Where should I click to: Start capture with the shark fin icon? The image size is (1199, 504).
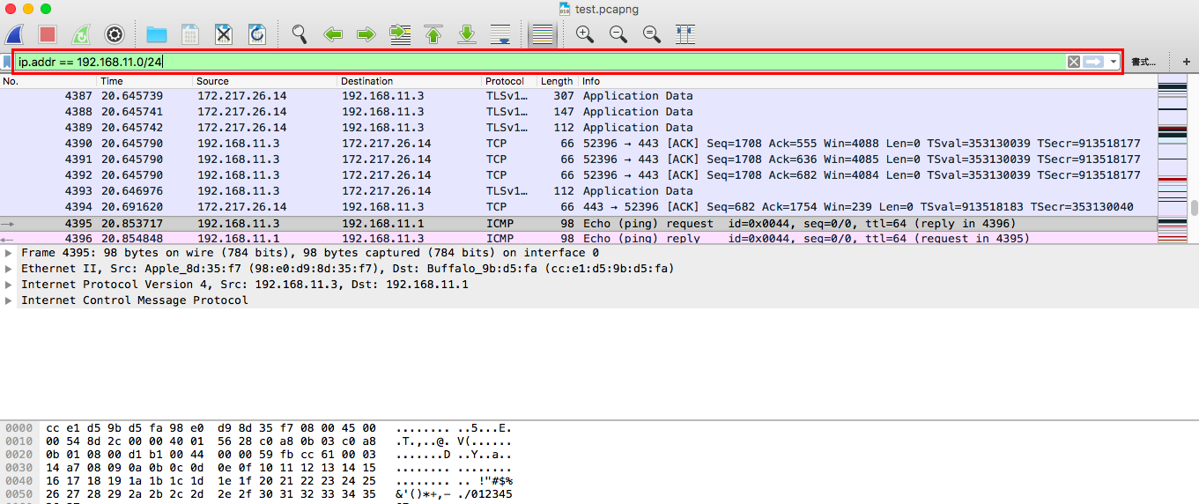pos(14,34)
